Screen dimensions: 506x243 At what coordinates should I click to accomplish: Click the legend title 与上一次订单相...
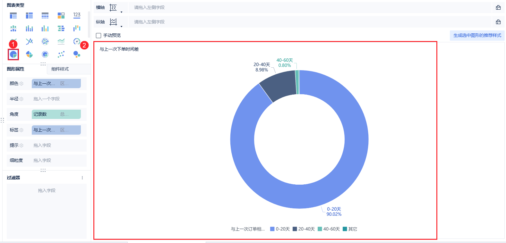(x=248, y=229)
